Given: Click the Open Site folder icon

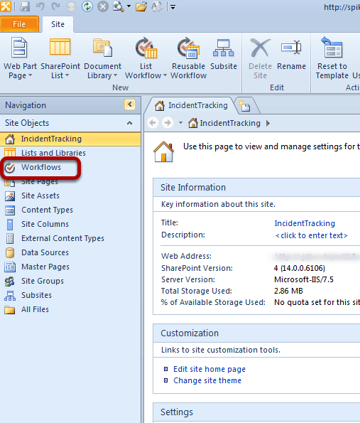Looking at the screenshot, I should [141, 6].
